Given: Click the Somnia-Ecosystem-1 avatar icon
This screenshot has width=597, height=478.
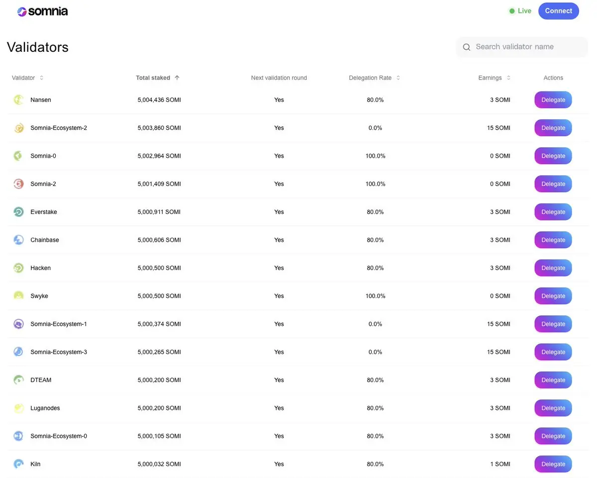Looking at the screenshot, I should click(x=18, y=324).
